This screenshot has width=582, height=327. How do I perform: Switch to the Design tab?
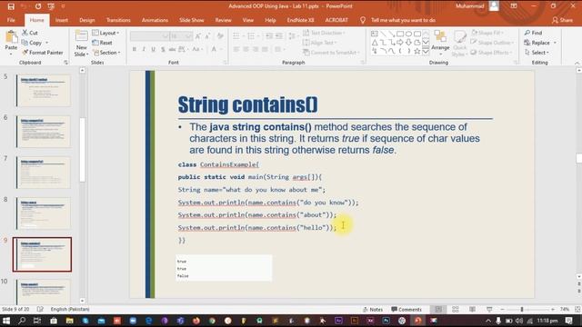coord(87,20)
